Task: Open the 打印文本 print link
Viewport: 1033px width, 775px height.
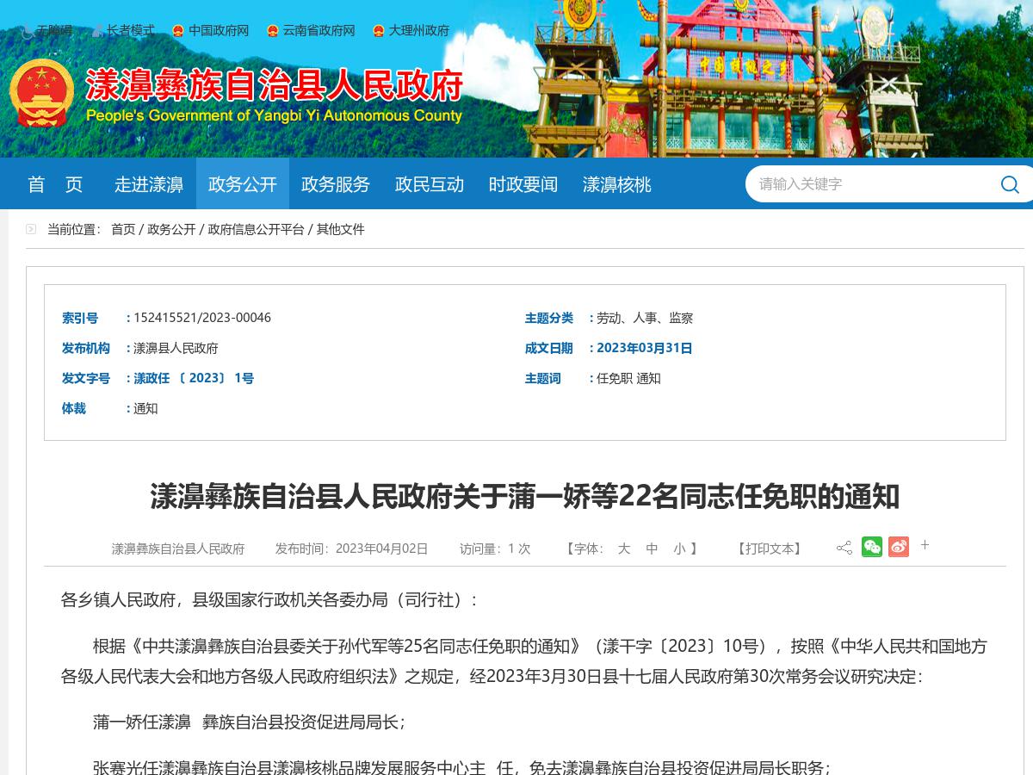Action: coord(769,549)
